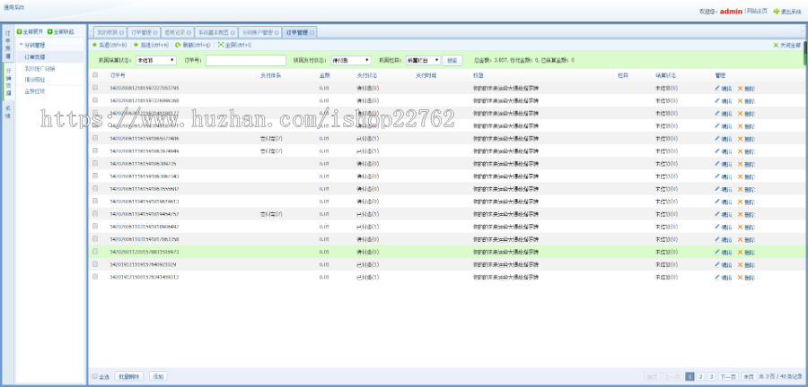
Task: Switch to the 分销账户管理 tab
Action: point(259,31)
